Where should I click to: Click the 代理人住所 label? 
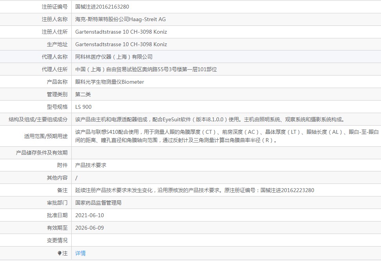click(54, 69)
